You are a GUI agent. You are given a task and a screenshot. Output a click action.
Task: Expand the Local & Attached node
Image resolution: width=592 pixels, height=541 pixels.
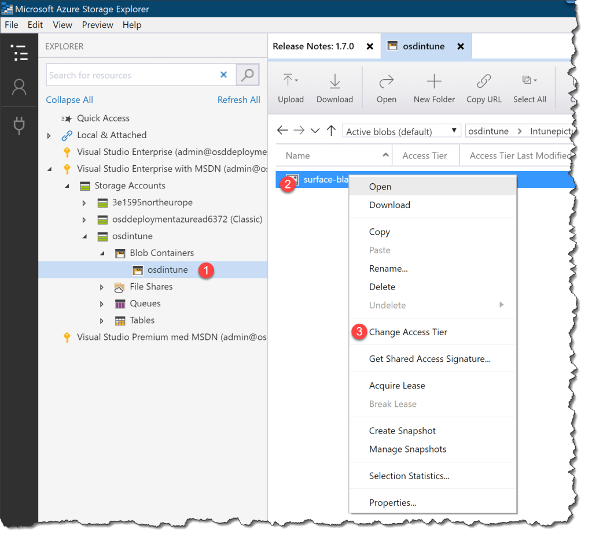click(x=49, y=135)
